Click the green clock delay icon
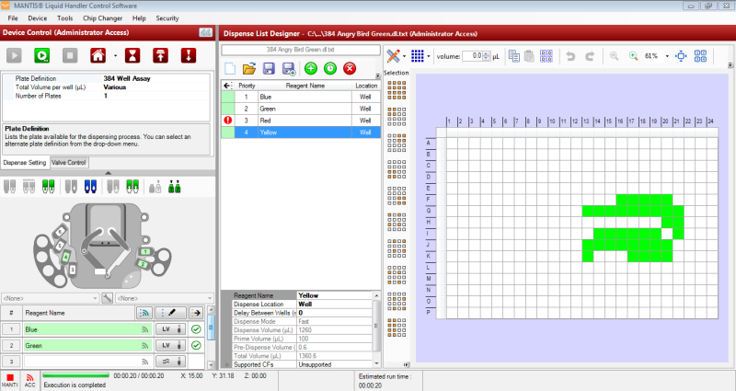The height and width of the screenshot is (391, 736). [x=330, y=68]
